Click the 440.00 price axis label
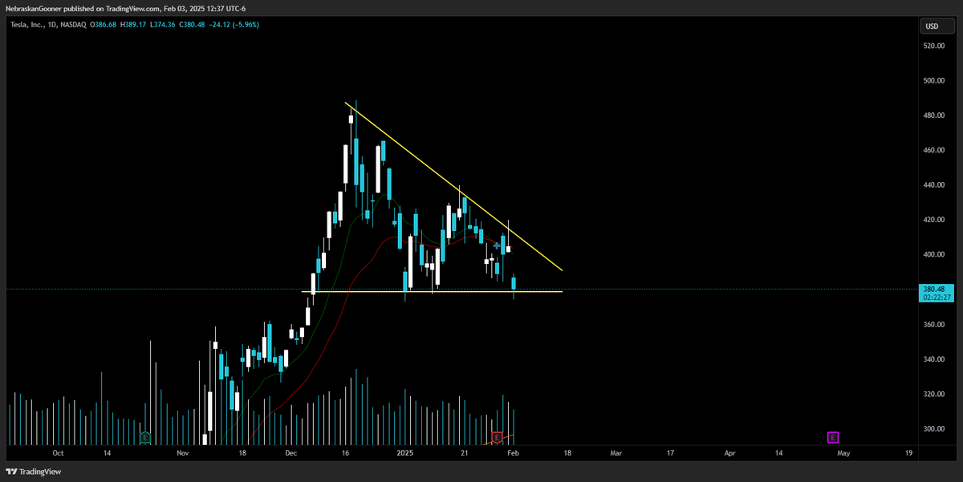The height and width of the screenshot is (482, 963). coord(933,185)
